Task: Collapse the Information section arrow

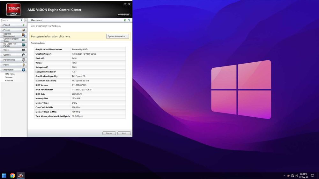Action: (x=2, y=70)
